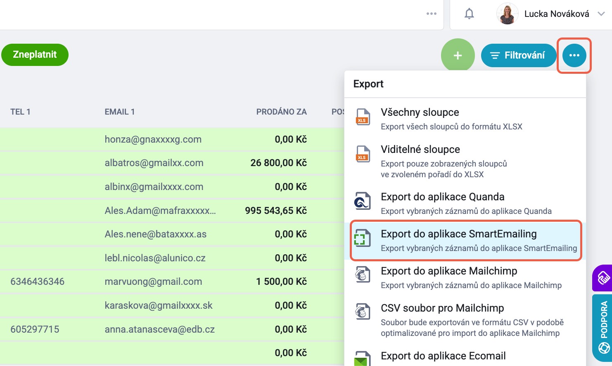
Task: Click the green plus add button
Action: [458, 55]
